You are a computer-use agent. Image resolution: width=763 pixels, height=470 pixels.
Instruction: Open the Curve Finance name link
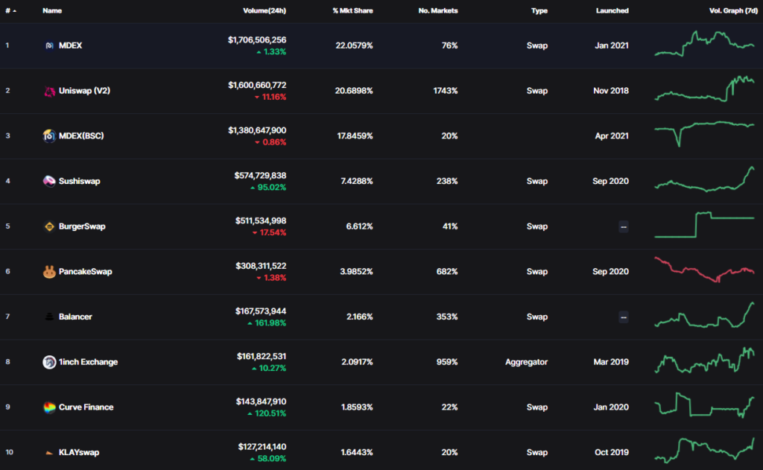86,407
